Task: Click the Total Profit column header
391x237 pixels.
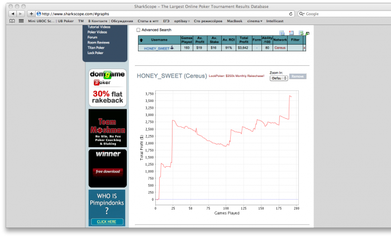Action: coord(244,40)
